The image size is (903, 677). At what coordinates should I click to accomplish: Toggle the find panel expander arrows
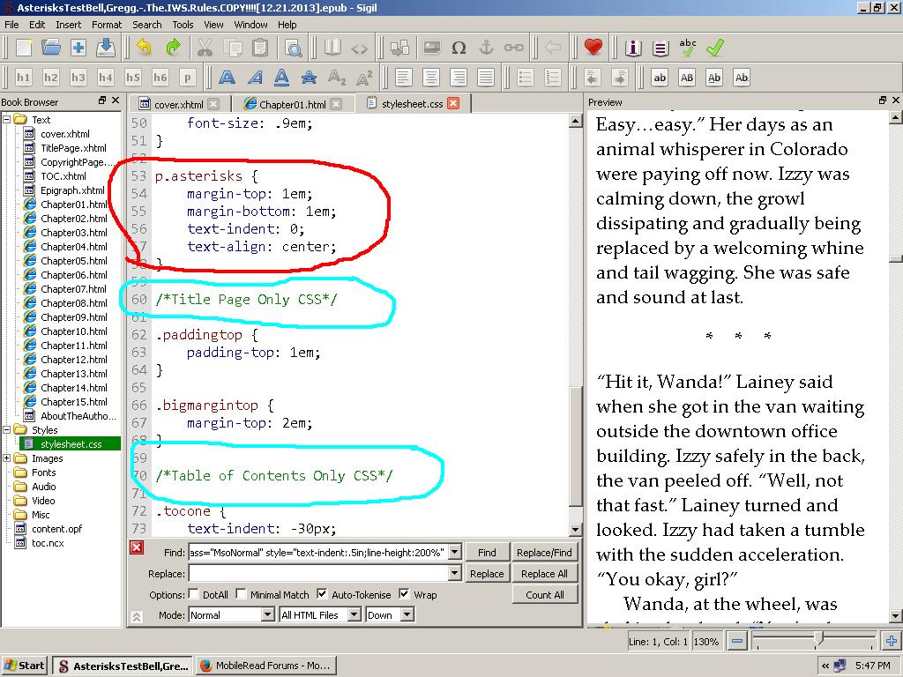(x=137, y=616)
